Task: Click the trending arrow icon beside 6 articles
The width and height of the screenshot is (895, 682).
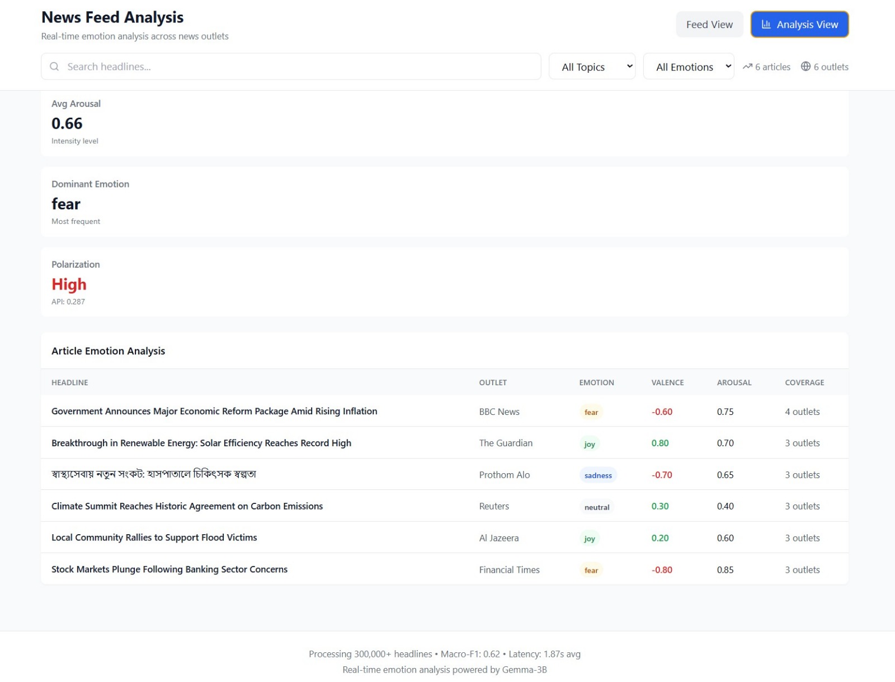Action: 747,67
